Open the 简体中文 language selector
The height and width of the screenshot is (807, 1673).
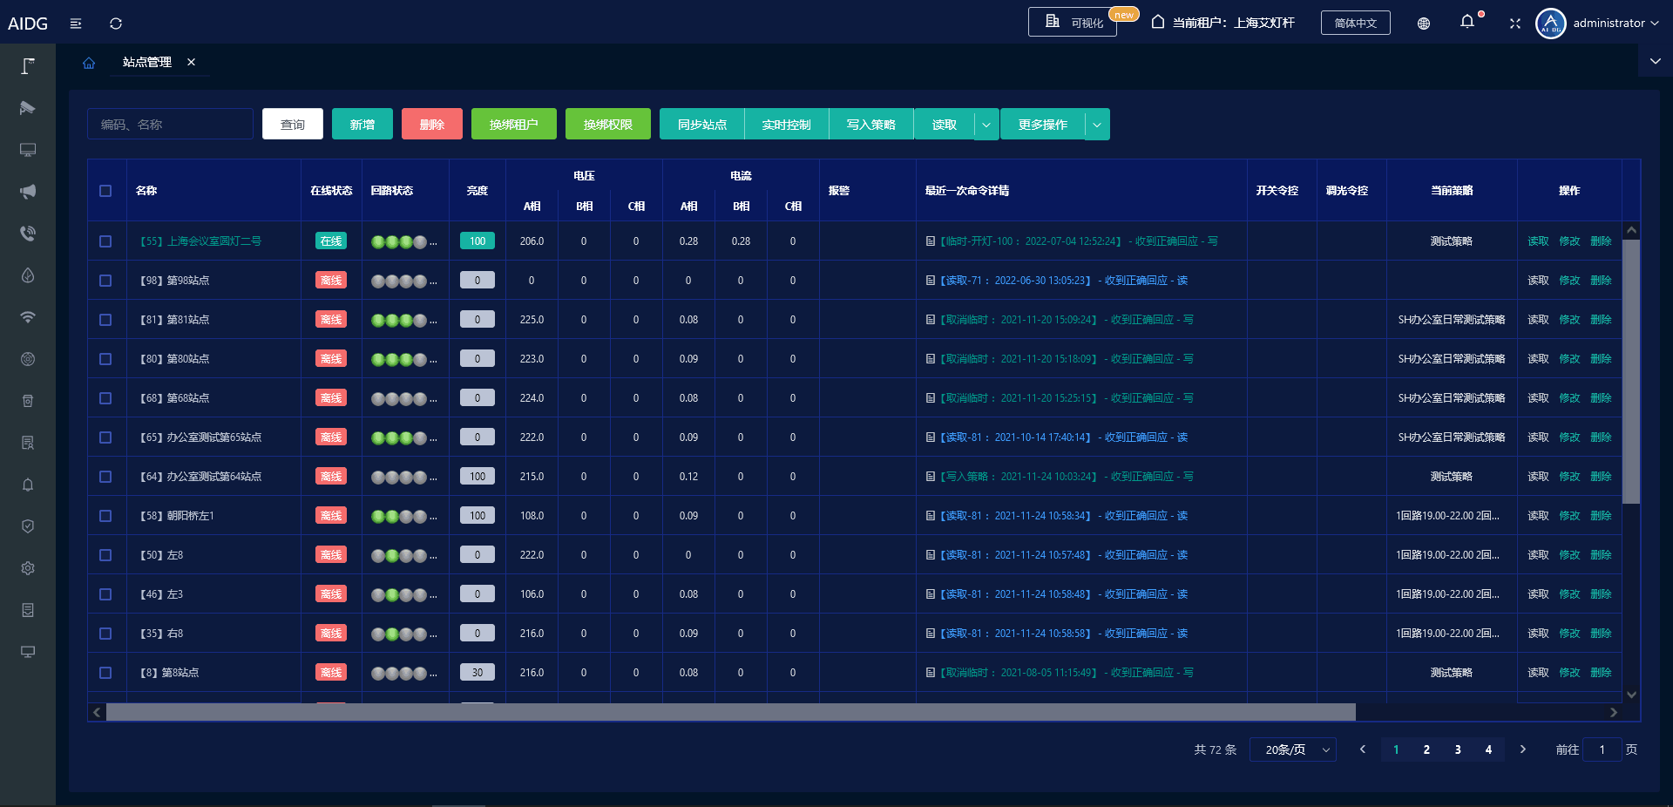(1356, 23)
